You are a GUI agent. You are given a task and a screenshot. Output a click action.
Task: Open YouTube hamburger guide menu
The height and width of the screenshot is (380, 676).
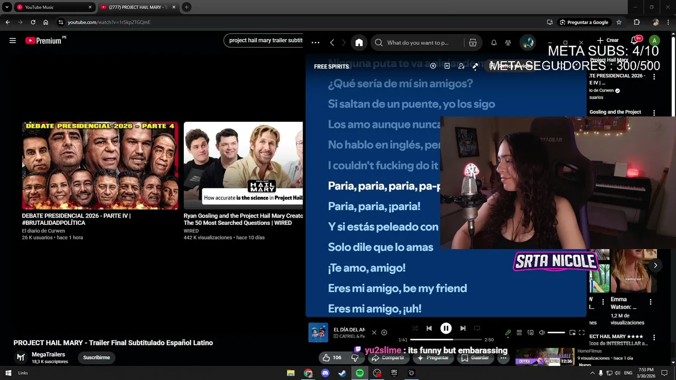[x=13, y=41]
